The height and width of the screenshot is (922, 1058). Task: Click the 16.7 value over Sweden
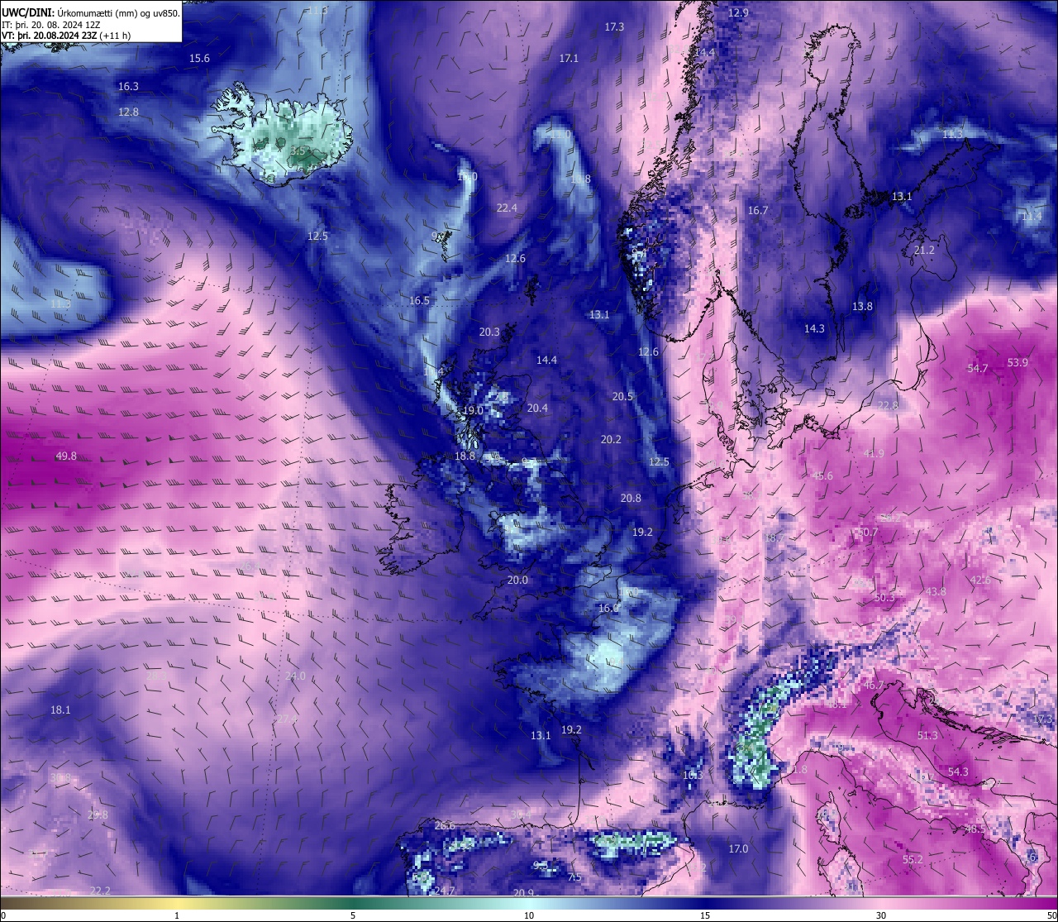point(758,210)
